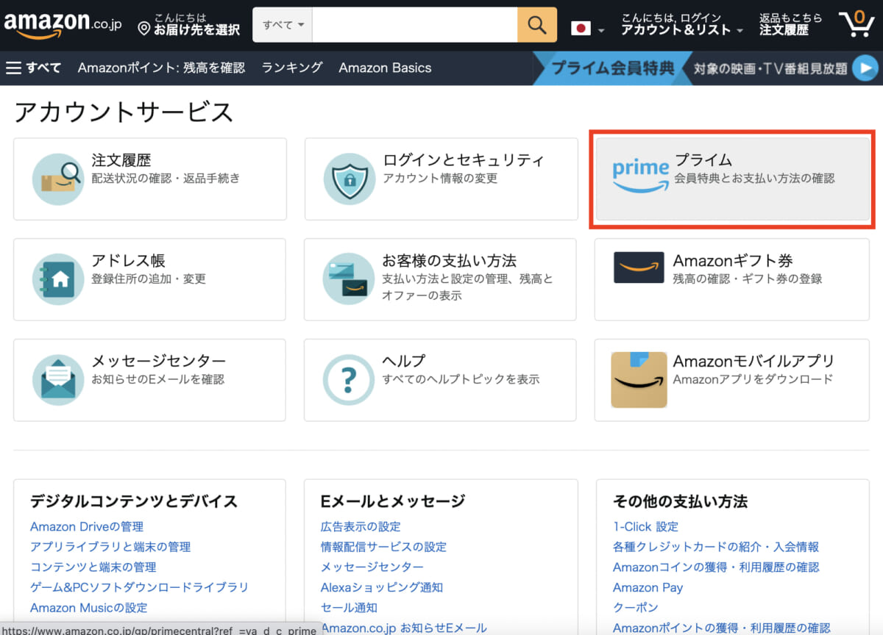Screen dimensions: 883x635
Task: Select Amazonポイント: 残高を確認 in nav bar
Action: coord(161,68)
